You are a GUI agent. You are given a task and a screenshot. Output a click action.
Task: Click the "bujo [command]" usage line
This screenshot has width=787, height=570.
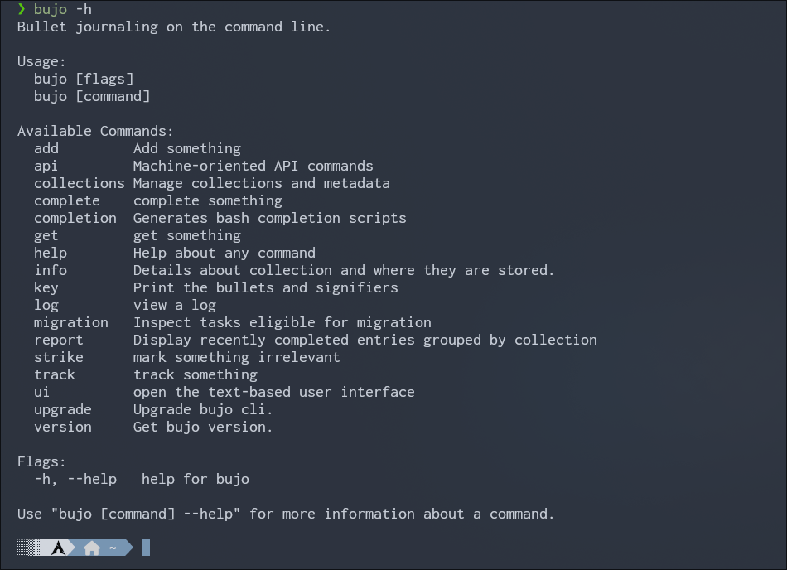[x=92, y=96]
